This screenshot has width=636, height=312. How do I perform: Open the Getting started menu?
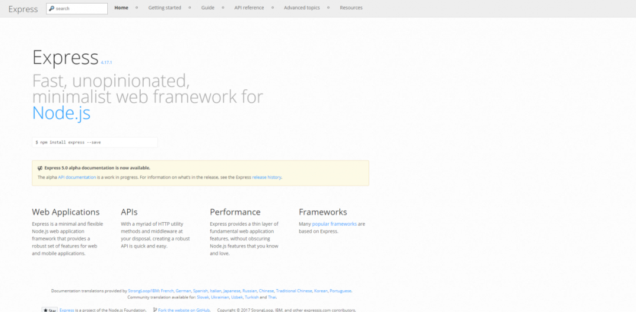click(x=165, y=8)
